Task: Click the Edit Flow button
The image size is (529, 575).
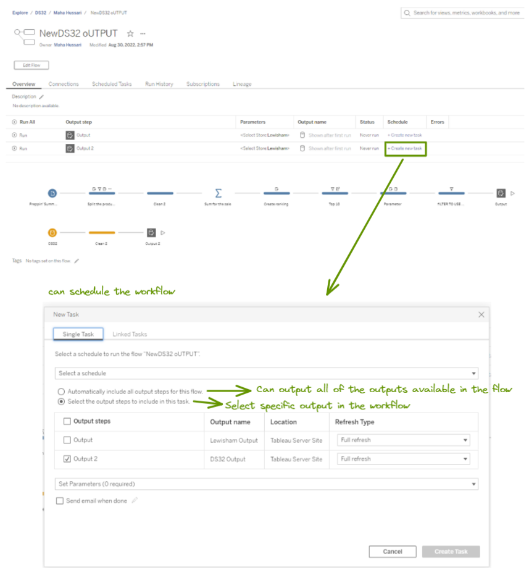Action: tap(31, 65)
